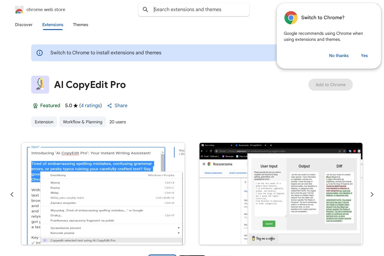
Task: Click Yes in the Switch to Chrome popup
Action: [364, 56]
